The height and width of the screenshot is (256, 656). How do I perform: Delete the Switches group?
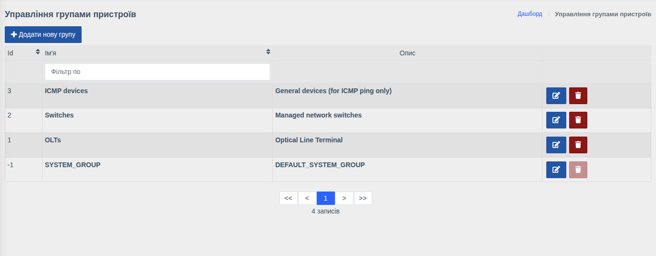coord(578,120)
